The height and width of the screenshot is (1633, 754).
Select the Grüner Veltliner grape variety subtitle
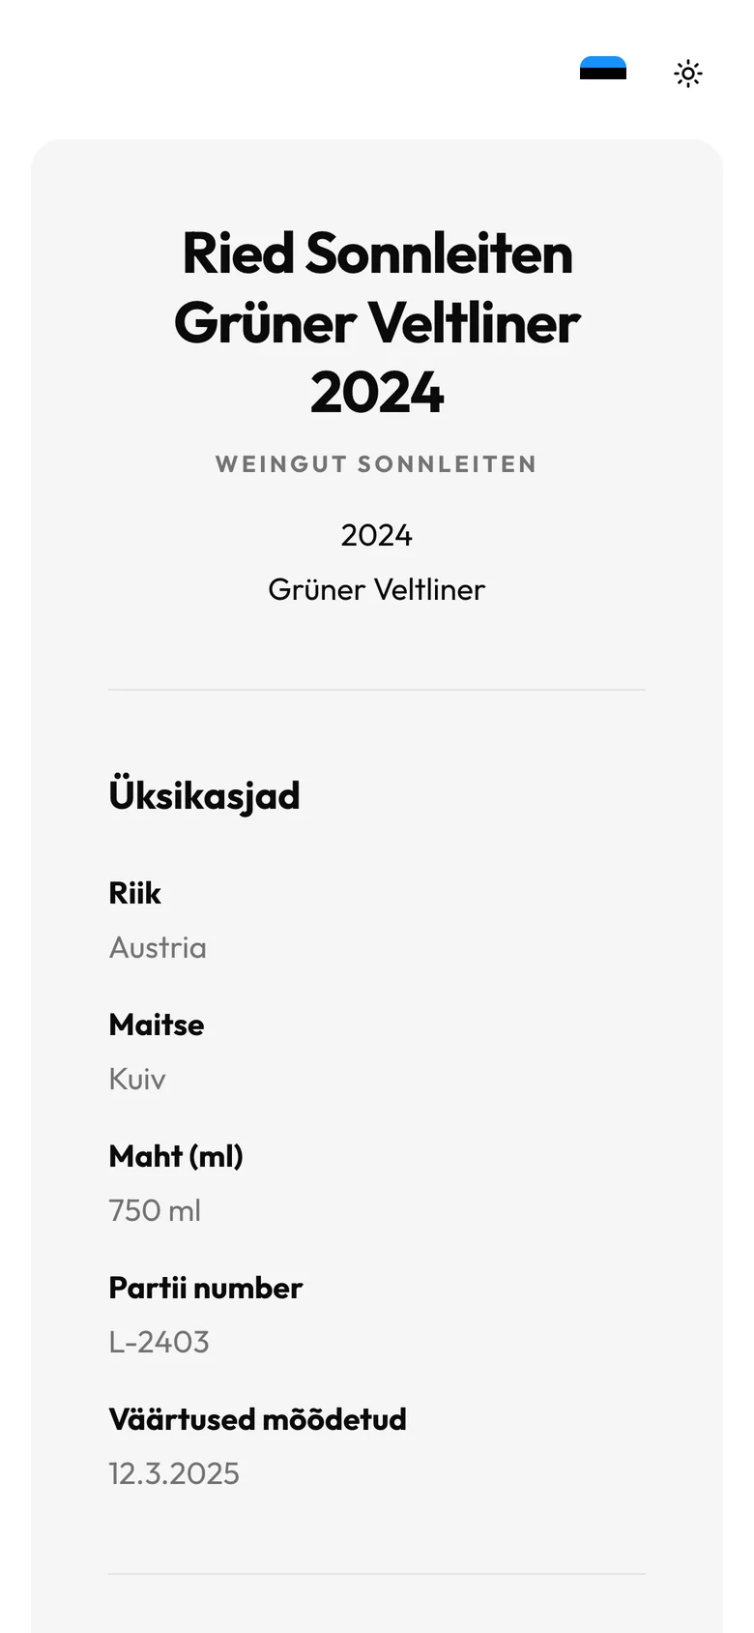pos(377,589)
